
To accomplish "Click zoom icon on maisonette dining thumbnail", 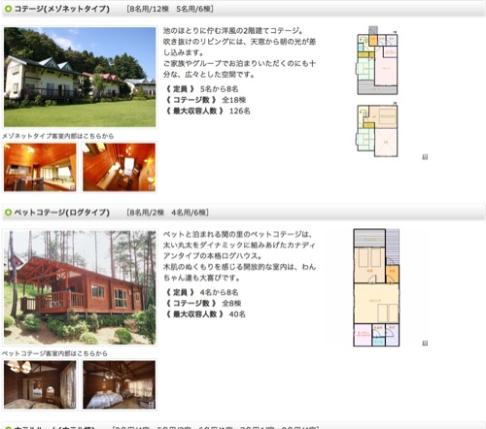I will [x=72, y=187].
